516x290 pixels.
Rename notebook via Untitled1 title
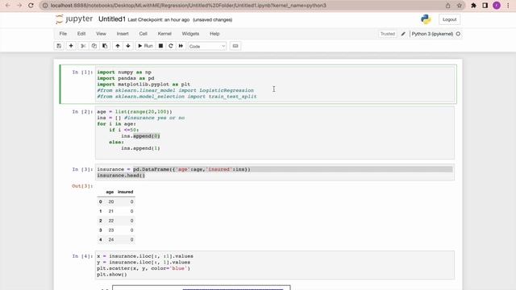point(112,19)
